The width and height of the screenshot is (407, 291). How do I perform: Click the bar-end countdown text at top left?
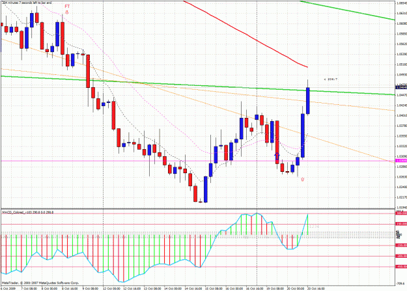click(26, 3)
